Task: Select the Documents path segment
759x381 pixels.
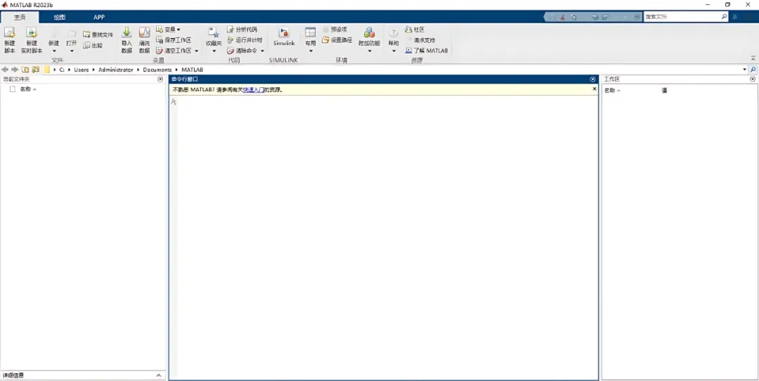Action: point(157,70)
